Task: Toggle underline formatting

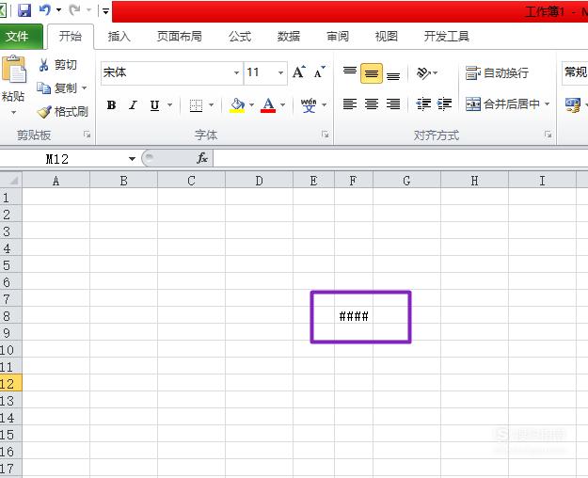Action: coord(155,105)
